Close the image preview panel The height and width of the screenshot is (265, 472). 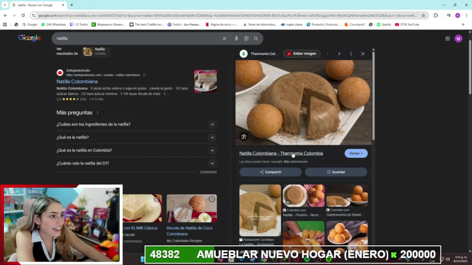pyautogui.click(x=363, y=54)
